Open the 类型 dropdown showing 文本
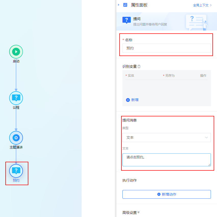The image size is (217, 217). (167, 138)
